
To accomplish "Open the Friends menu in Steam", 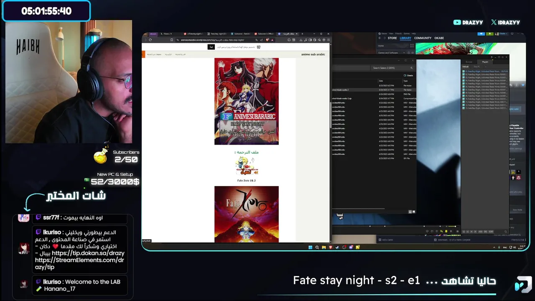I will pos(398,33).
